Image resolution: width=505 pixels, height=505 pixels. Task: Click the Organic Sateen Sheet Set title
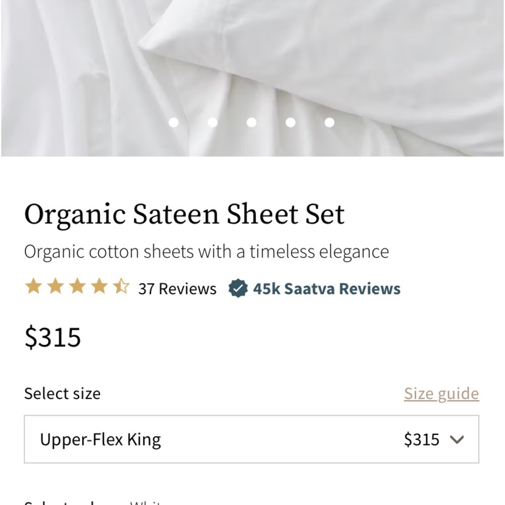(x=185, y=214)
